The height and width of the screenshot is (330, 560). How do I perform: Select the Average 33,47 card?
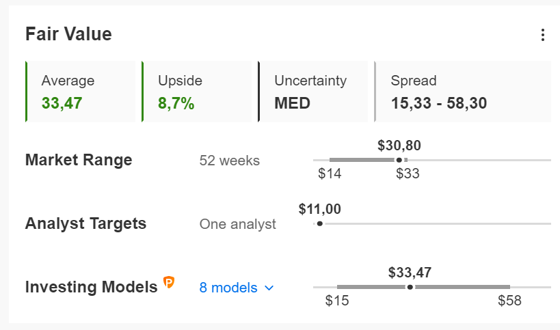pyautogui.click(x=81, y=92)
